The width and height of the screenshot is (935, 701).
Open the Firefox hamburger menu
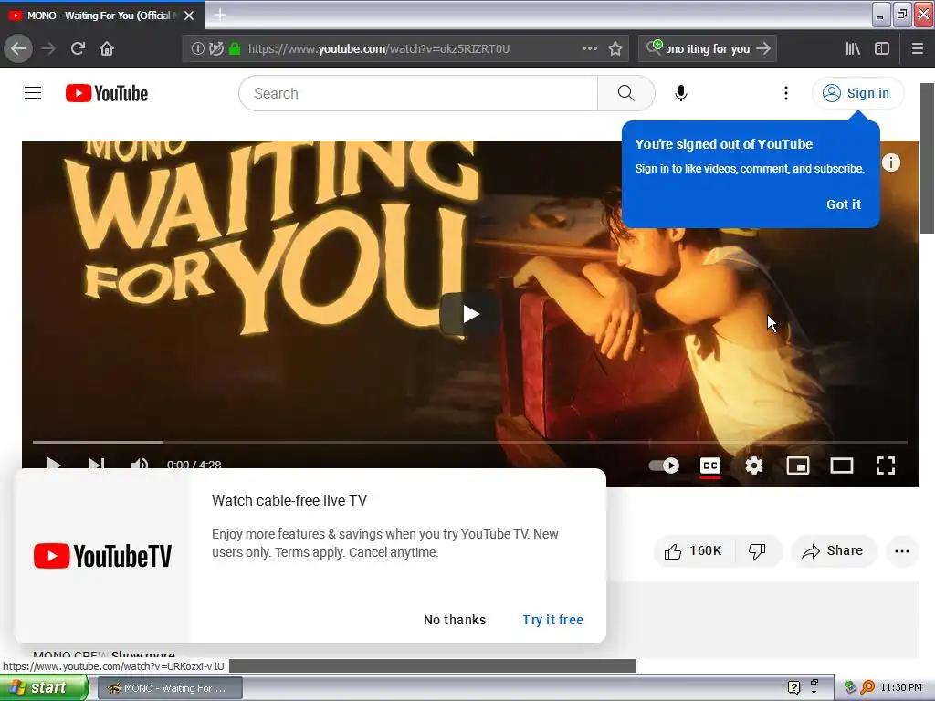click(918, 48)
